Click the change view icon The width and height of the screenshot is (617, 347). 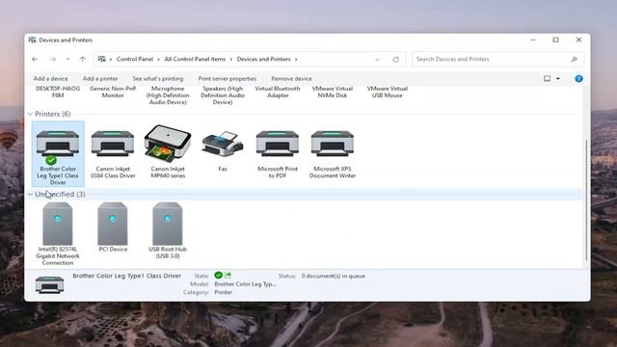click(547, 79)
